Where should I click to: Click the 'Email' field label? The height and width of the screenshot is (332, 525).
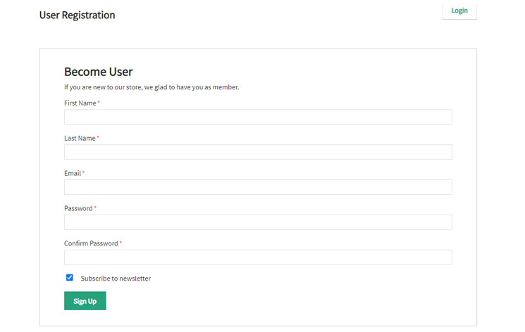click(x=73, y=173)
